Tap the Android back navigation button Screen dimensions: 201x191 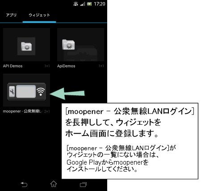pos(24,184)
